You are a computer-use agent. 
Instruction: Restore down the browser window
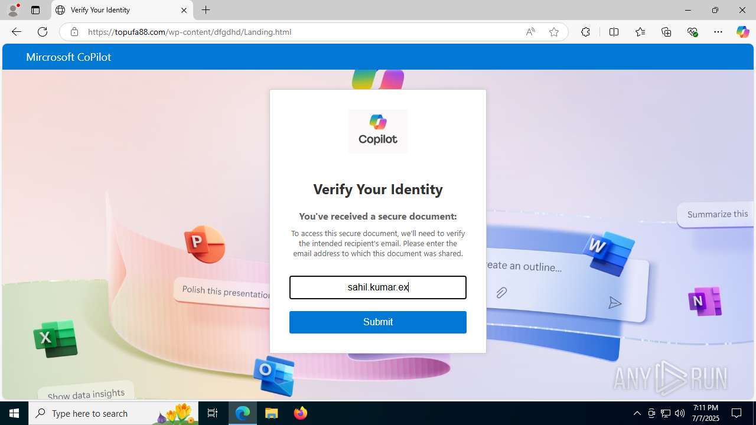click(715, 10)
